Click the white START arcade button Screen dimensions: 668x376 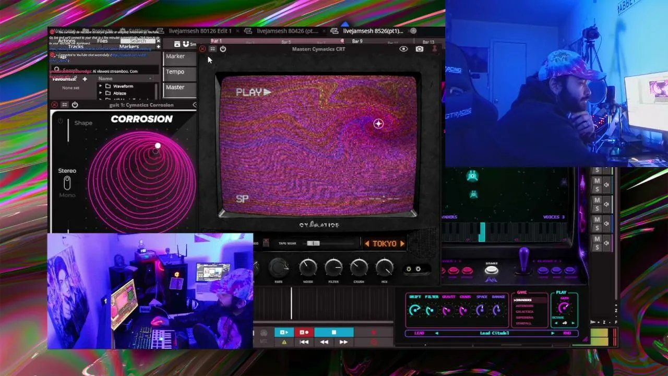point(492,269)
